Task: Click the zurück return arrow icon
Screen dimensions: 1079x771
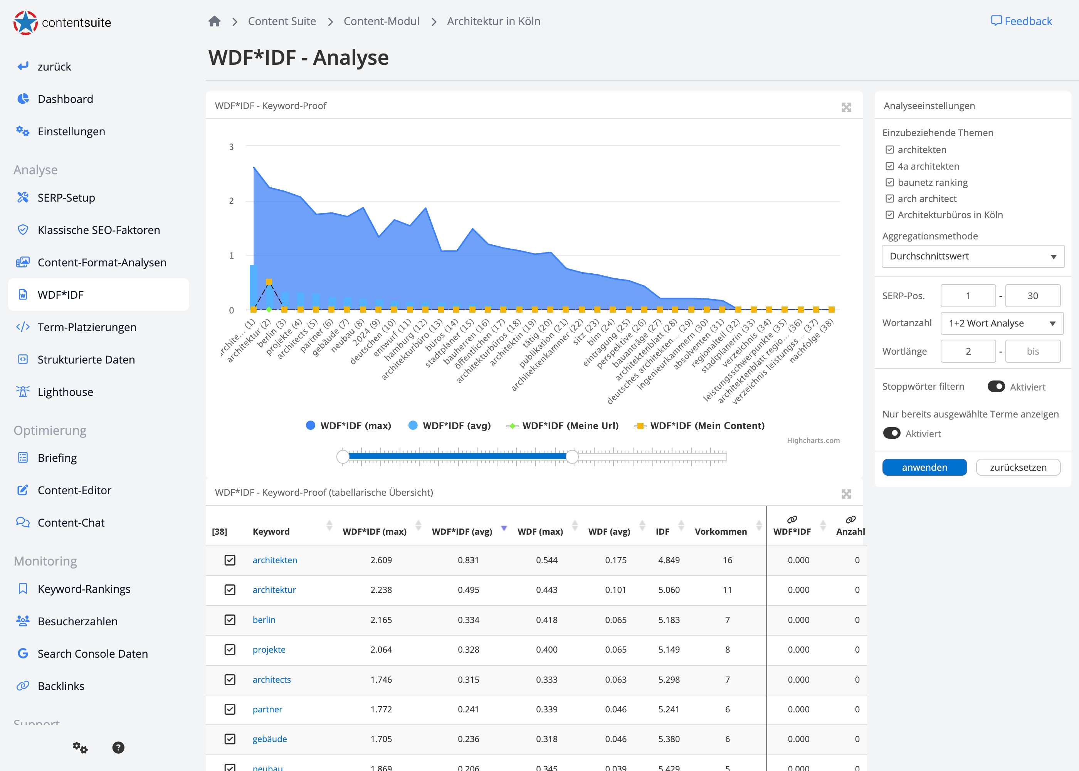Action: click(23, 66)
